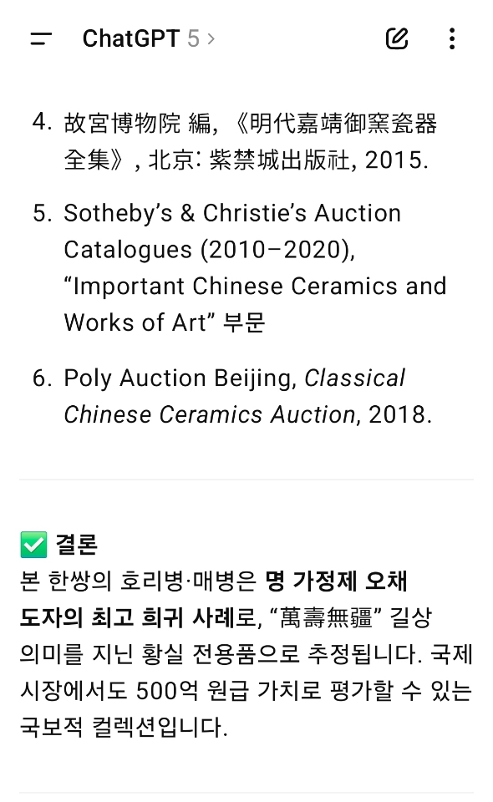
Task: Open the three-dot more options menu
Action: 452,38
